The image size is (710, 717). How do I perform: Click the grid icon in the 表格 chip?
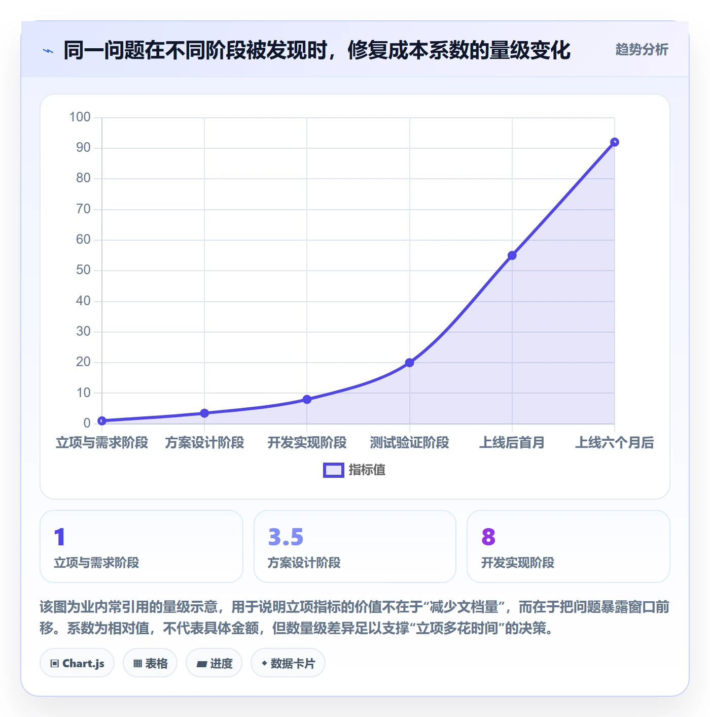[x=137, y=664]
